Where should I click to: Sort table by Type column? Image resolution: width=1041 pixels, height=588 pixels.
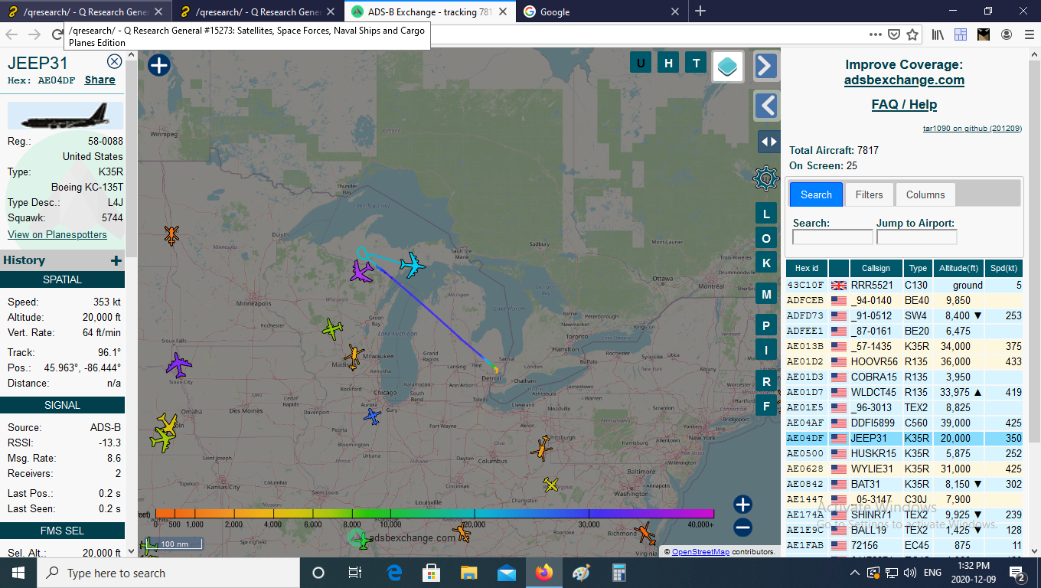pyautogui.click(x=918, y=268)
